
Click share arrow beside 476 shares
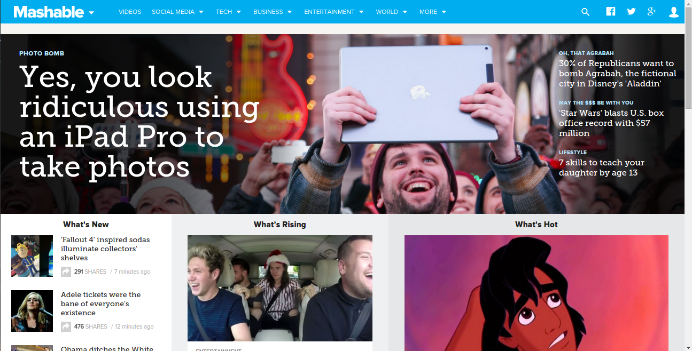point(66,326)
